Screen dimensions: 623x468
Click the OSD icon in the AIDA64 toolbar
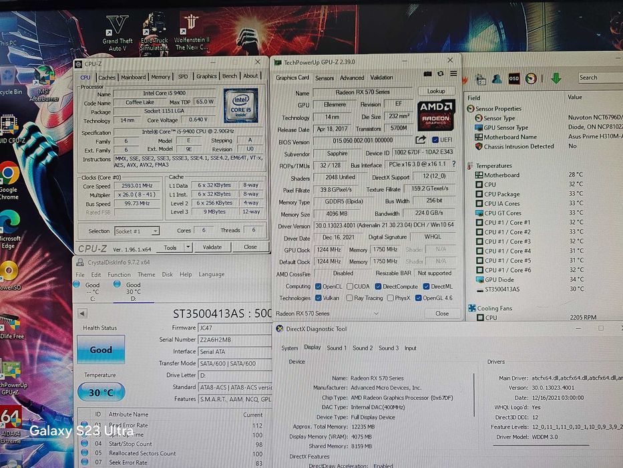pyautogui.click(x=513, y=78)
